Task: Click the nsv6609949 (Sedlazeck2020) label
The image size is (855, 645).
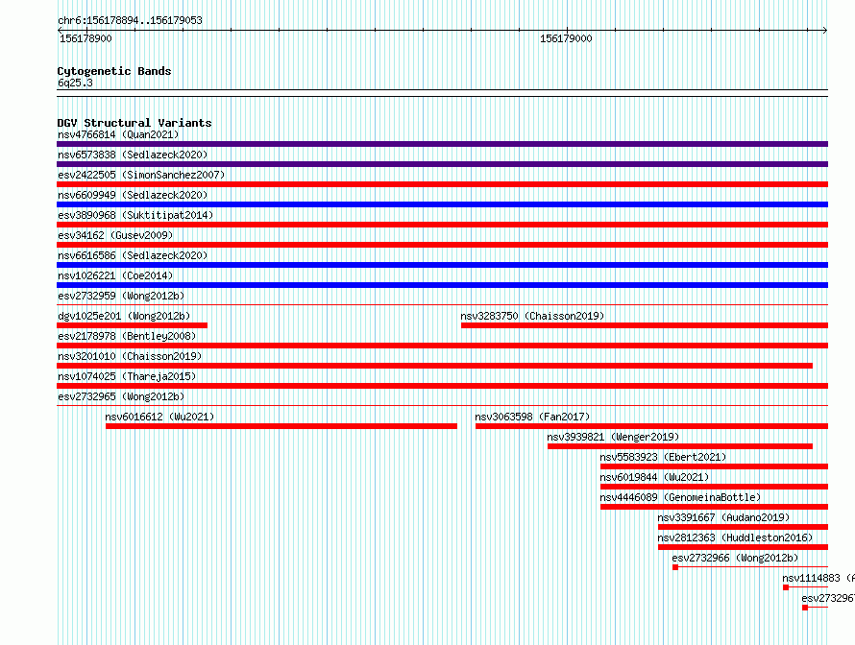Action: pyautogui.click(x=133, y=195)
